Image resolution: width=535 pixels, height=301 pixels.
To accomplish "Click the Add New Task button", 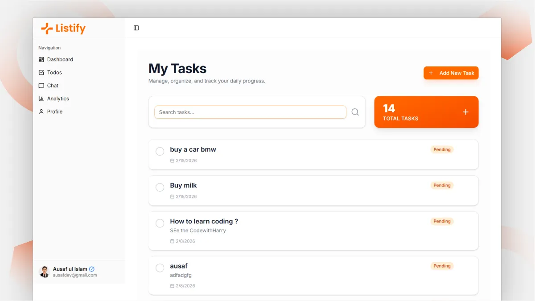I will [x=451, y=73].
